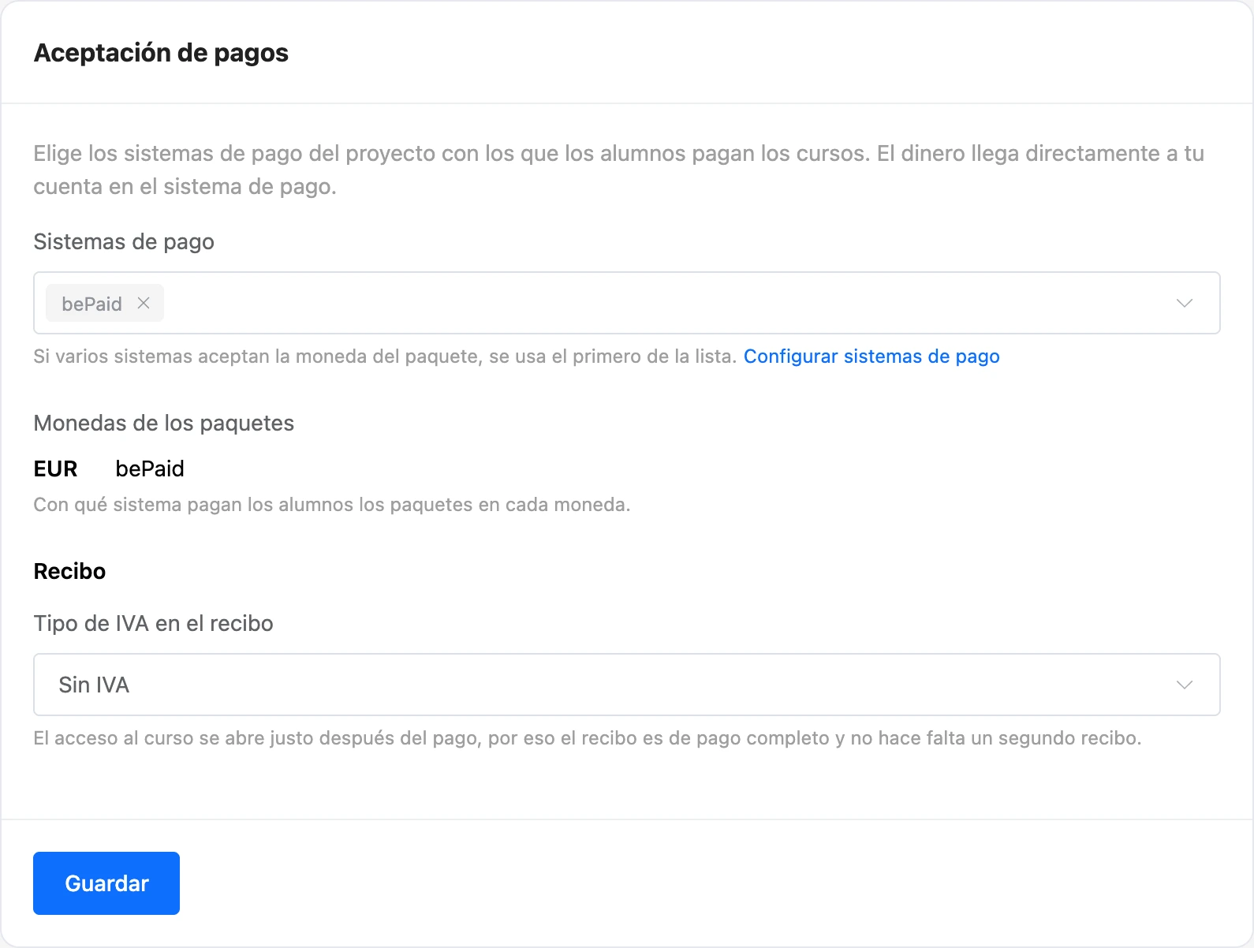Click the 'El acceso al curso se abre' hint text
Screen dimensions: 1254x948
point(588,738)
